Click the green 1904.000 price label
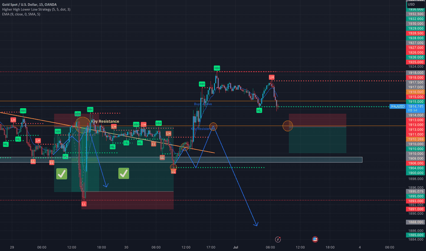Viewport: 426px width, 251px height. (x=415, y=168)
